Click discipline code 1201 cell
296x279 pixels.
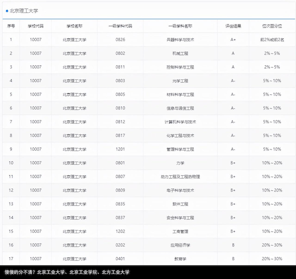click(x=120, y=149)
